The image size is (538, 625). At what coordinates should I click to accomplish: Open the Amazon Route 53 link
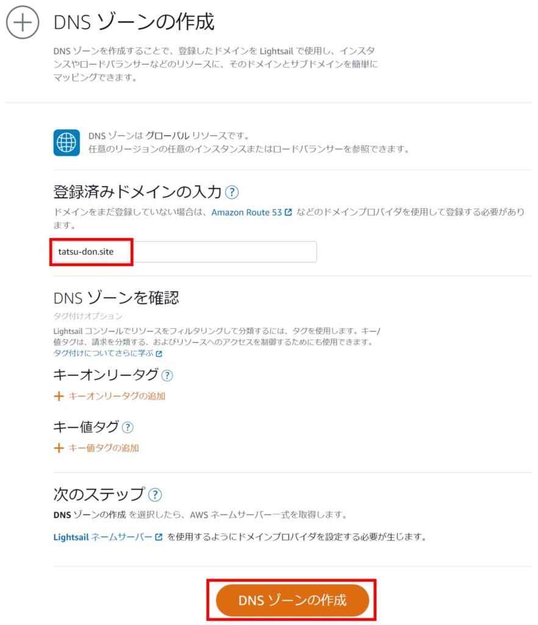(x=246, y=212)
